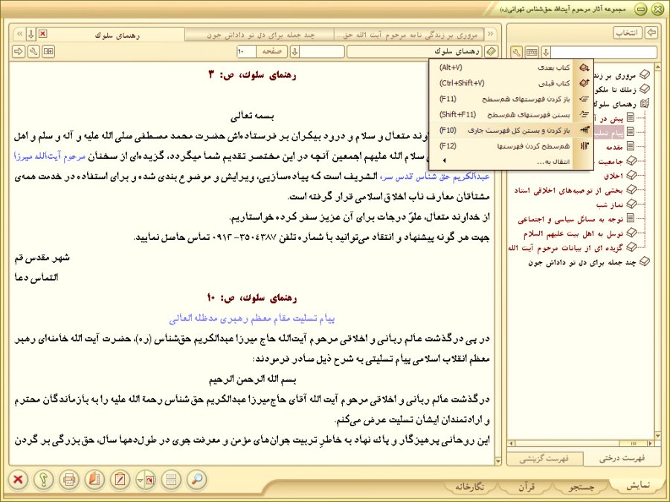This screenshot has width=670, height=502.
Task: Open the dropdown arrow next to the صفحه button
Action: [294, 52]
